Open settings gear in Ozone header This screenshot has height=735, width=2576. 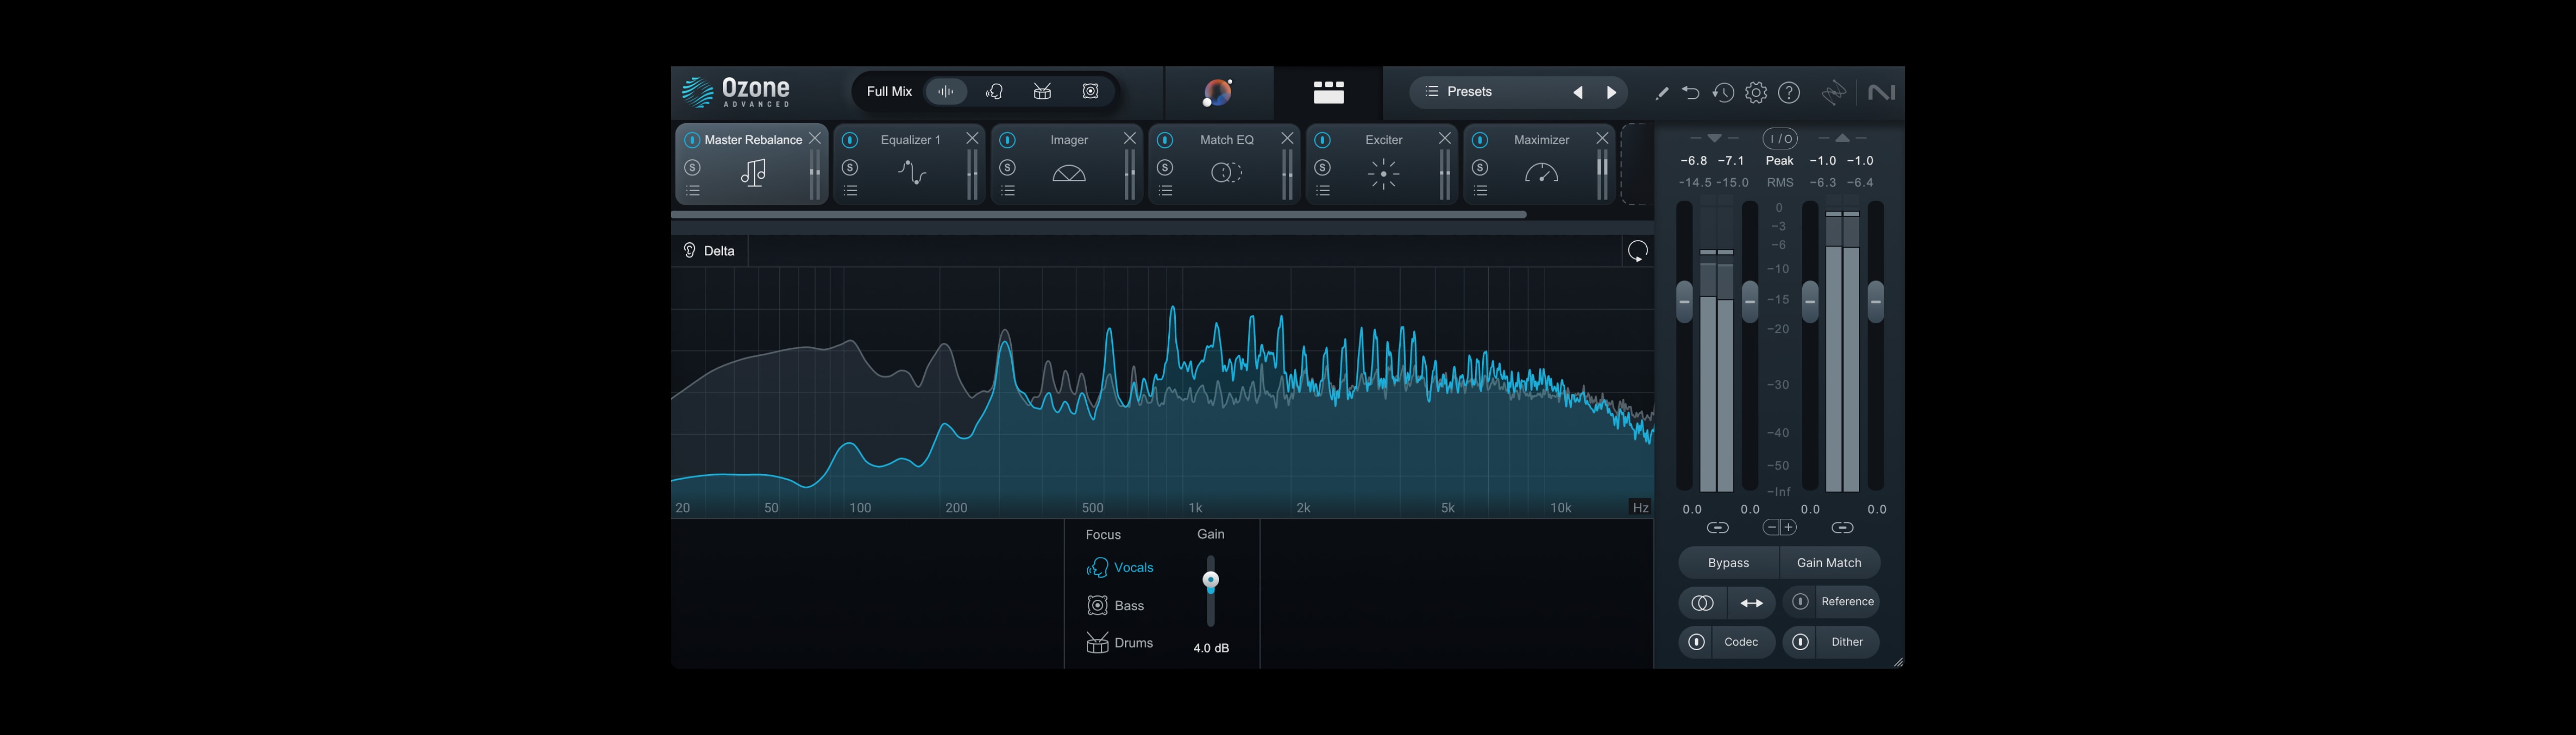pos(1755,93)
